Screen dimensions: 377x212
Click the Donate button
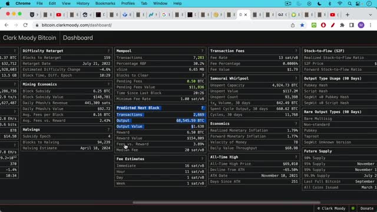(x=367, y=208)
